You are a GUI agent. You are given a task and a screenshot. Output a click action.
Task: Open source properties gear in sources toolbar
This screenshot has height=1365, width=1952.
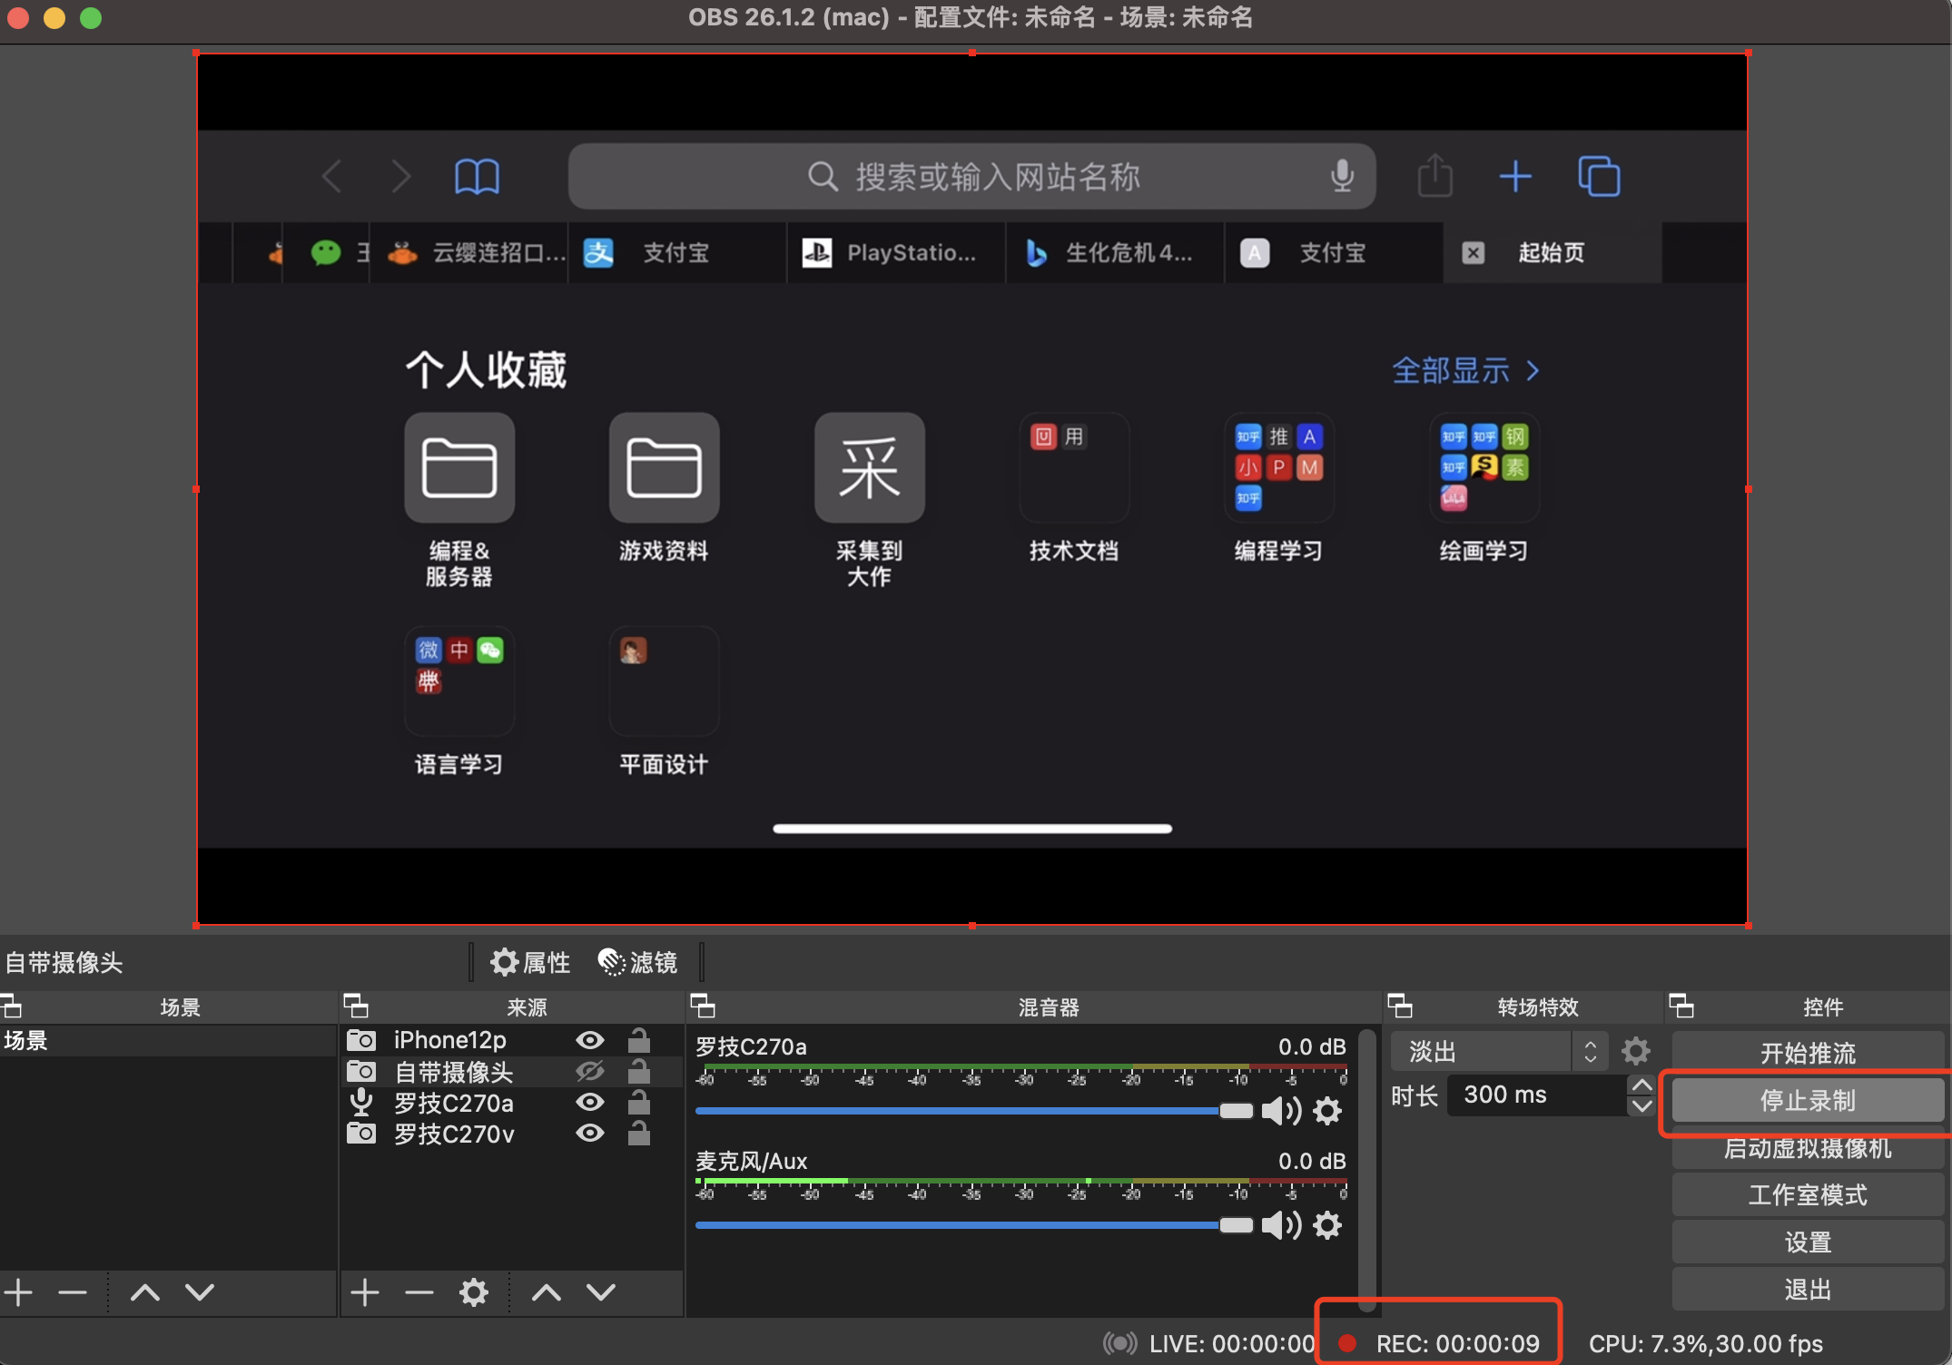click(473, 1291)
